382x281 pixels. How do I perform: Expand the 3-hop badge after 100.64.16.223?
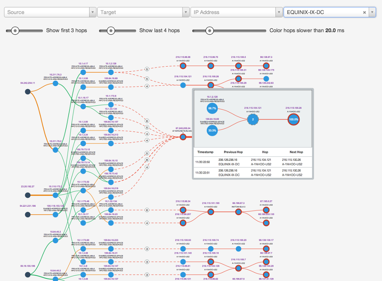tap(147, 249)
